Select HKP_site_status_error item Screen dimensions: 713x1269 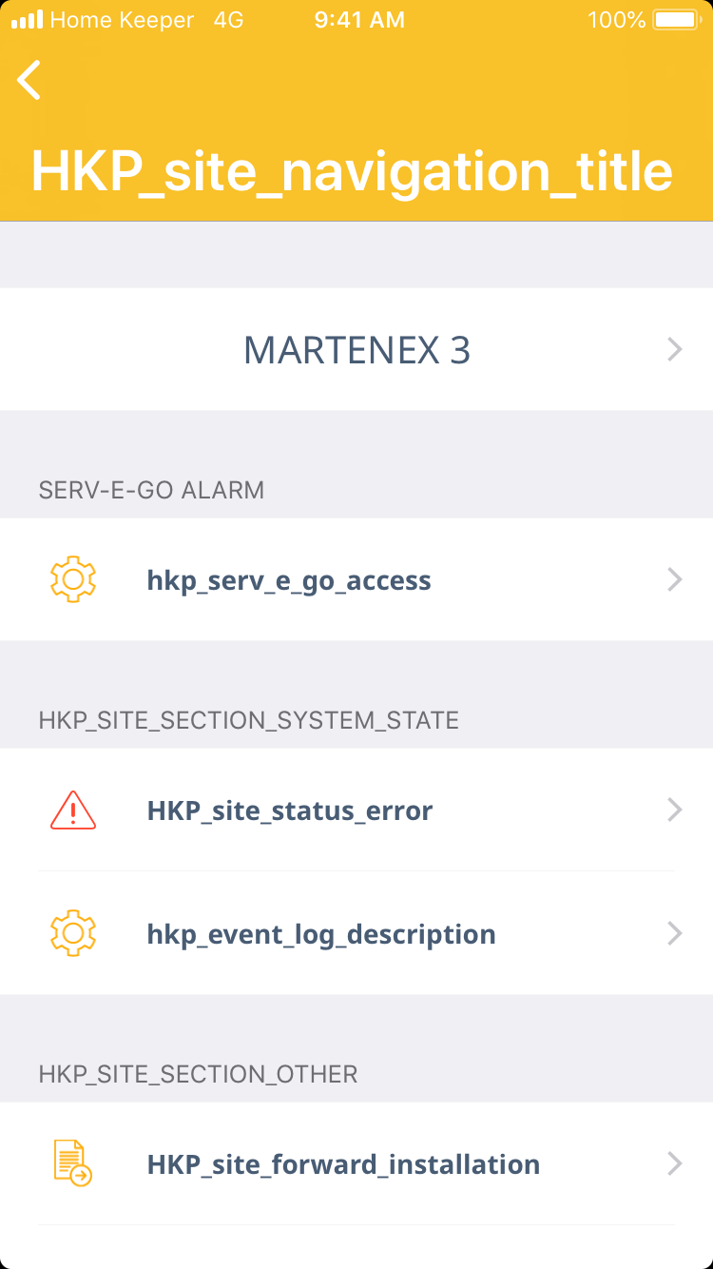click(290, 810)
